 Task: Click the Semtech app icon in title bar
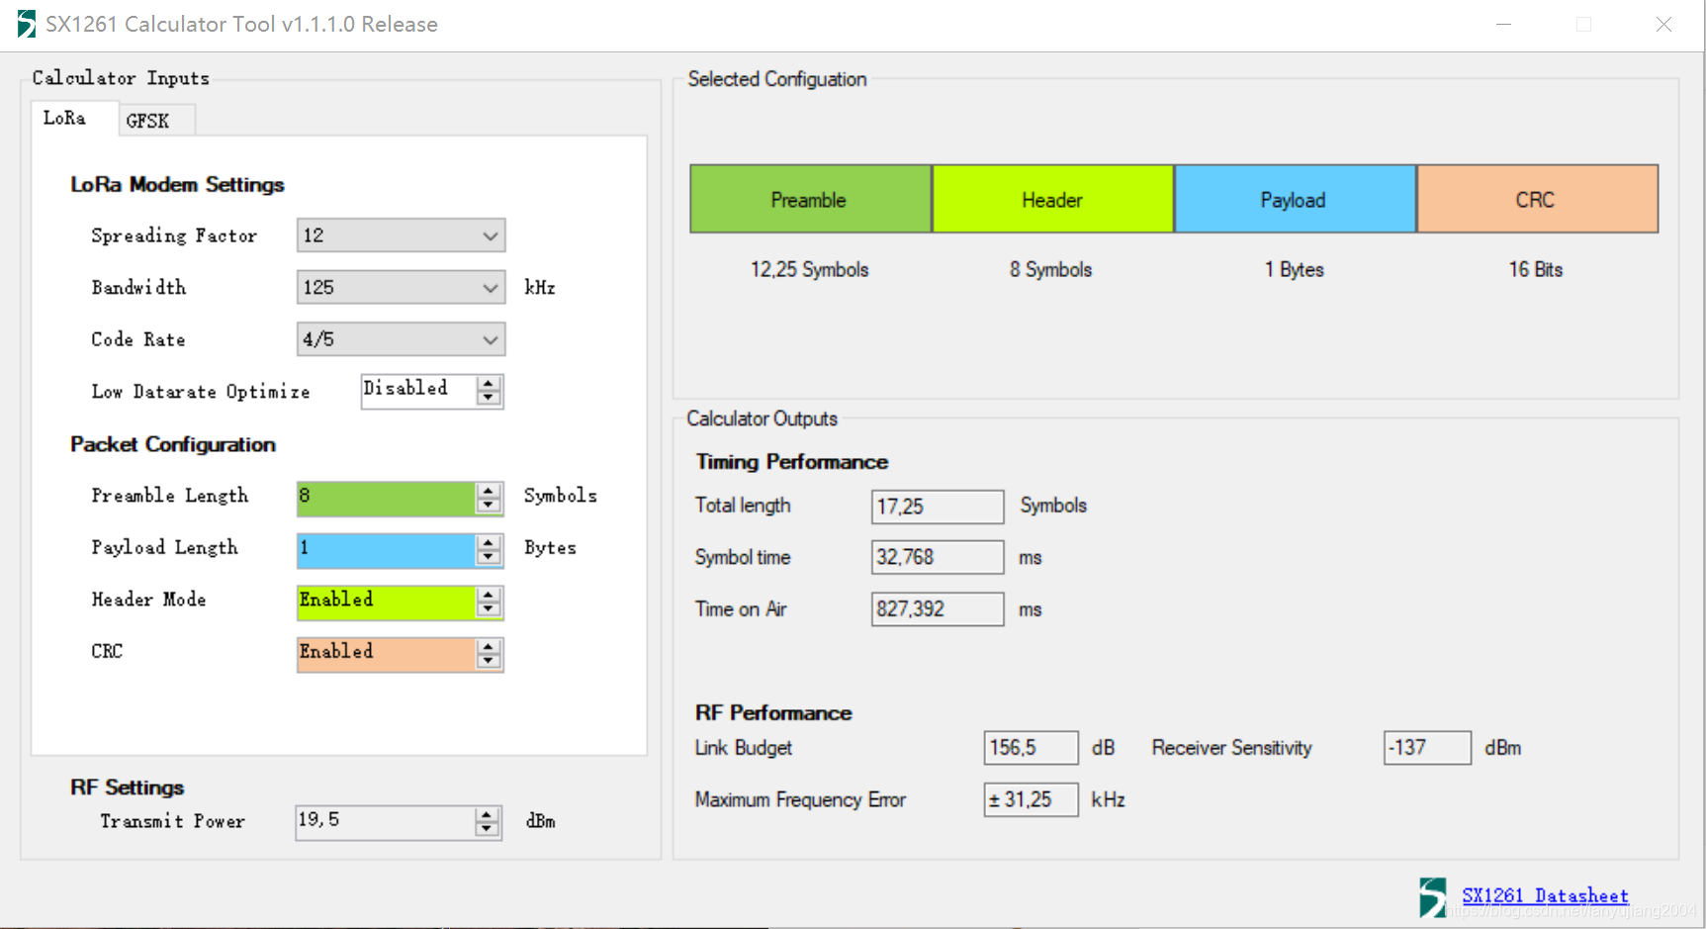27,24
